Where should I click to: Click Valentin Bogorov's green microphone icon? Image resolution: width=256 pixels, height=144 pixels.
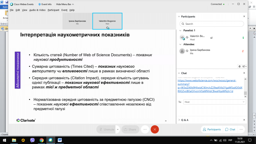click(243, 37)
